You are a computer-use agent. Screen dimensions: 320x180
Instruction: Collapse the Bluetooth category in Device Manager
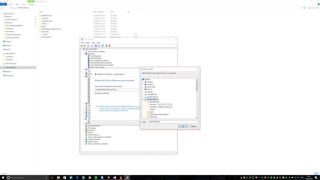click(x=84, y=54)
